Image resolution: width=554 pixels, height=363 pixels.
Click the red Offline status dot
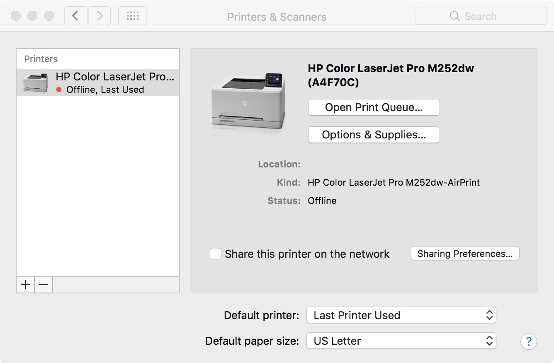point(59,90)
